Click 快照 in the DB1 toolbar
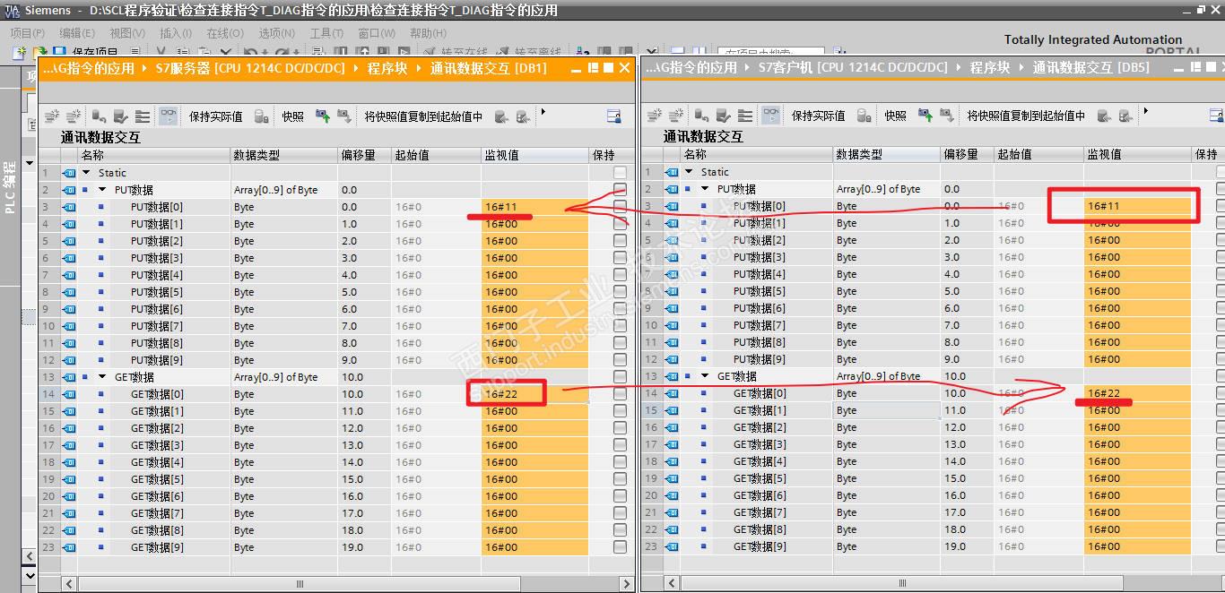The height and width of the screenshot is (593, 1225). pos(292,116)
